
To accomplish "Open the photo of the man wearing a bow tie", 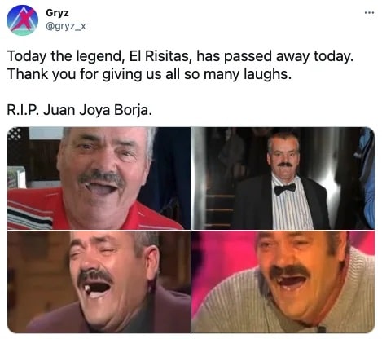I will (x=283, y=178).
